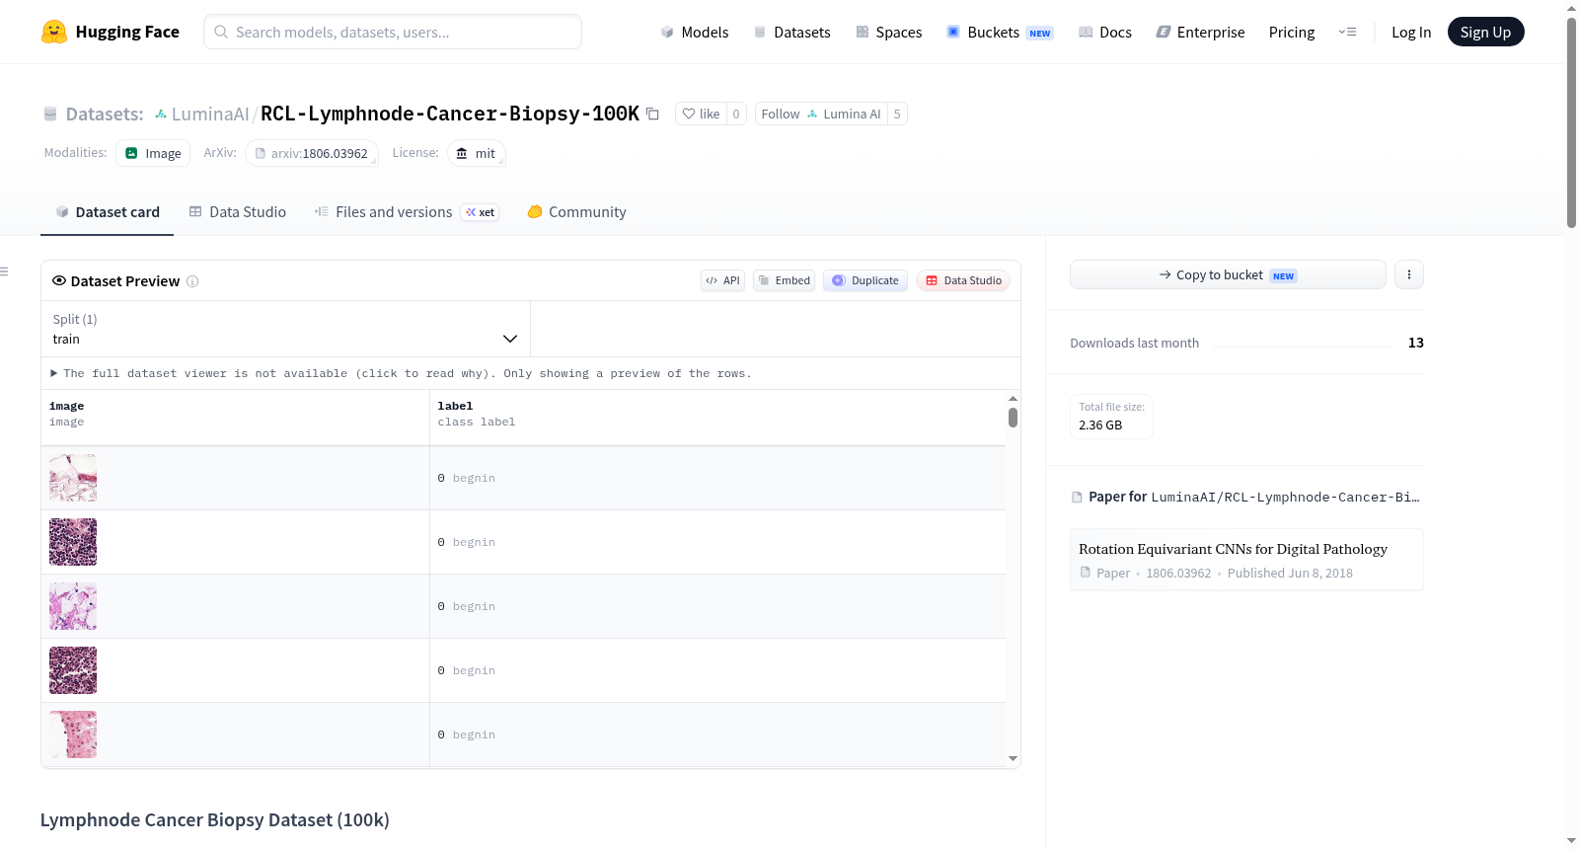Click Downloads last month value 13
Viewport: 1579px width, 850px height.
(1416, 343)
